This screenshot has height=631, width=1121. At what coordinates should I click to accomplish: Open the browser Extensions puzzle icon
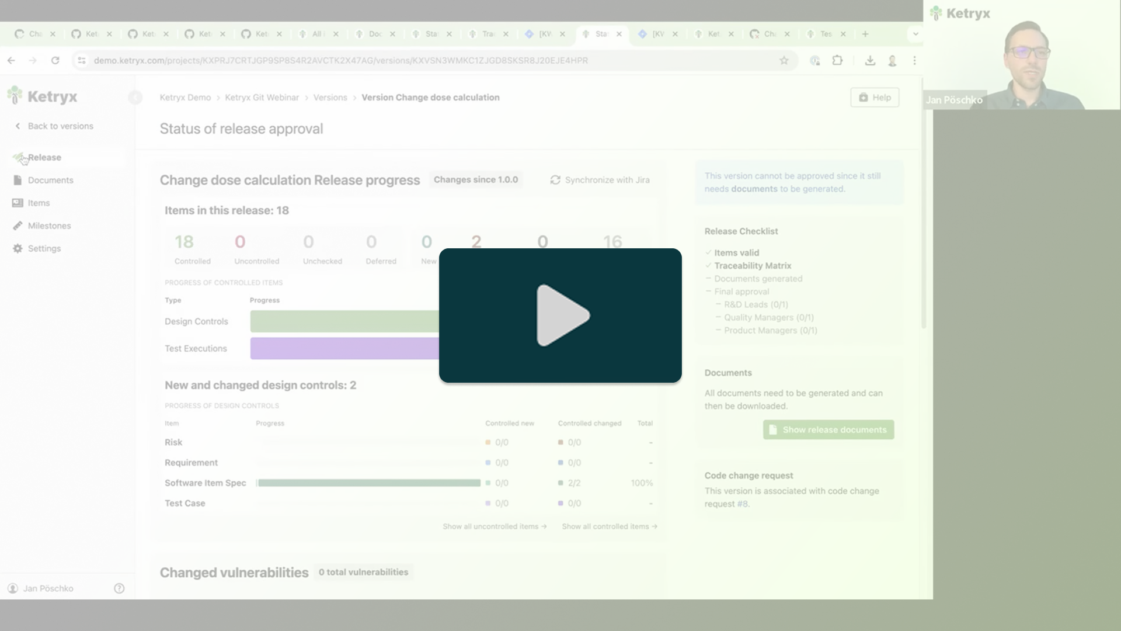click(x=837, y=60)
